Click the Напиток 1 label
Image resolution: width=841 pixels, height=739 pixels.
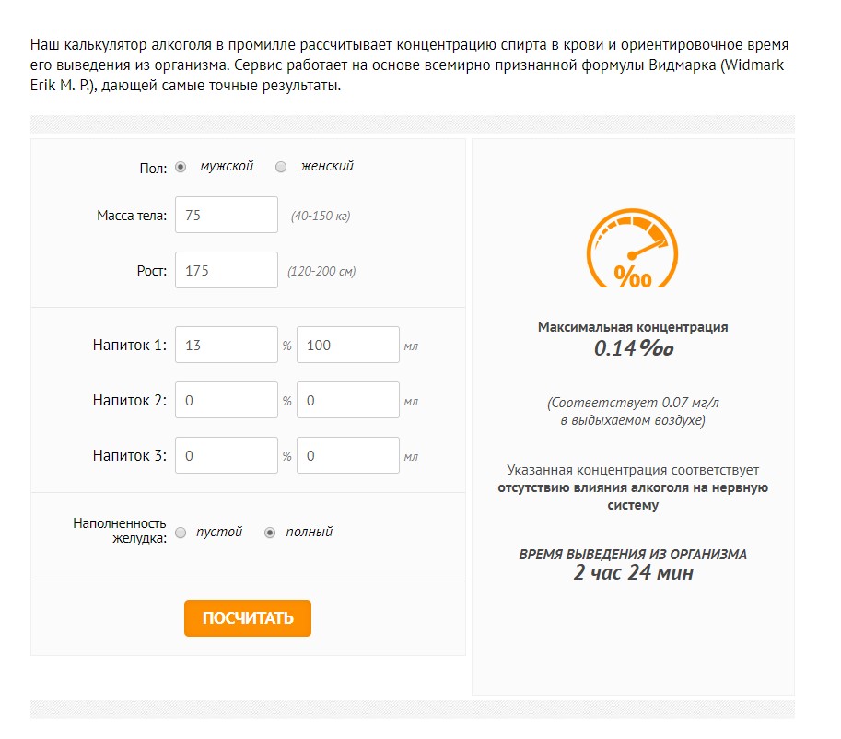point(130,345)
